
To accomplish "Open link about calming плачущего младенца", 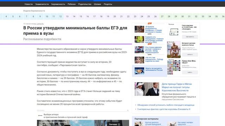I will click(x=166, y=105).
